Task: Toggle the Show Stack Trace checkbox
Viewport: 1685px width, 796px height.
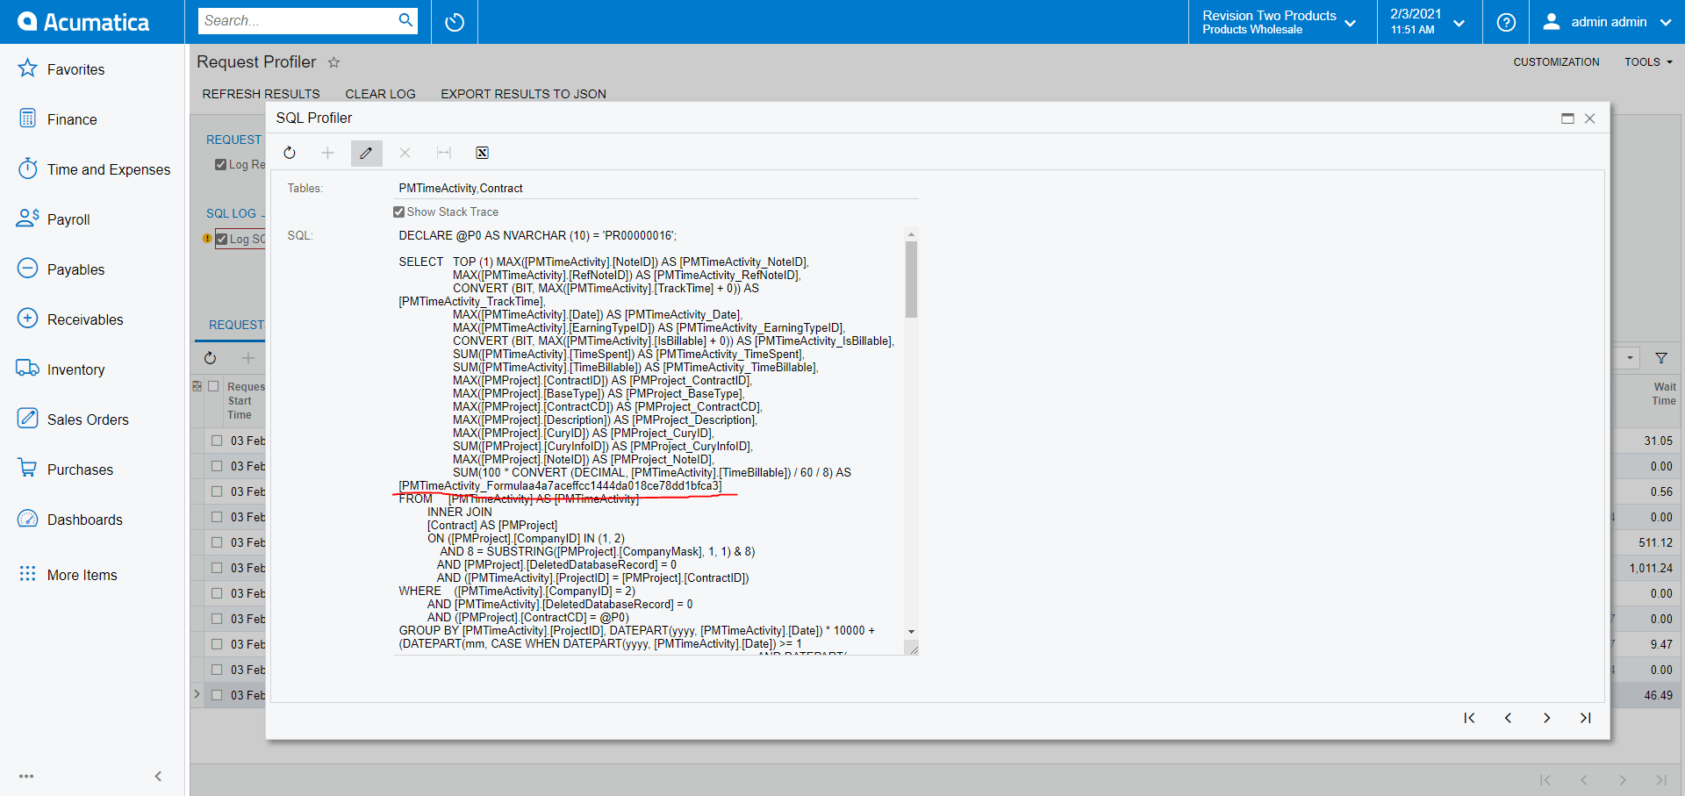Action: pos(399,212)
